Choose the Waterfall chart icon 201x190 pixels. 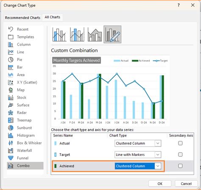[x=11, y=150]
